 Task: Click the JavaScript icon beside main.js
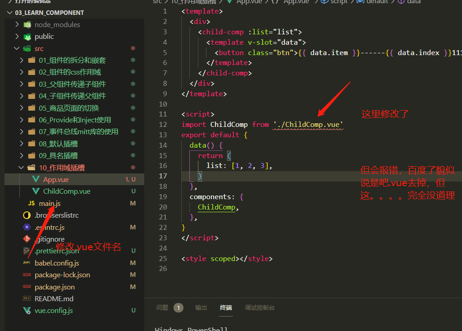coord(31,203)
